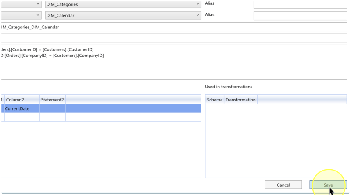Expand the partially visible dropdown beside DIM_Categories
The image size is (351, 195).
pyautogui.click(x=21, y=4)
